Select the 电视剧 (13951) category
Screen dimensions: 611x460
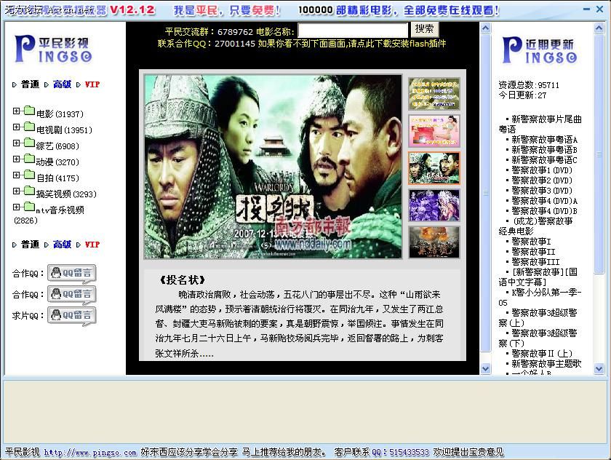pos(64,130)
